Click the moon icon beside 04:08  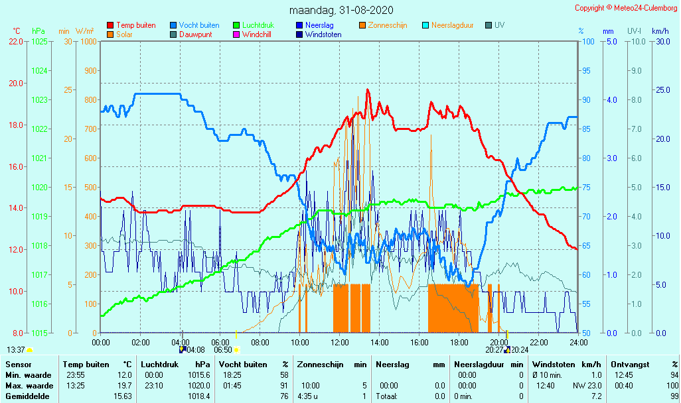183,349
